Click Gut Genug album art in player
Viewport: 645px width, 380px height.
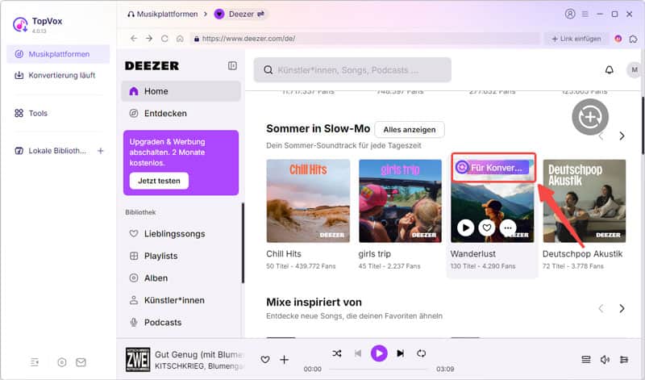pos(138,359)
